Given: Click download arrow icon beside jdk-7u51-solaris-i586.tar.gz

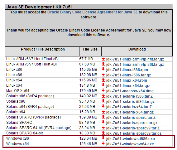Looking at the screenshot, I should tap(103, 101).
